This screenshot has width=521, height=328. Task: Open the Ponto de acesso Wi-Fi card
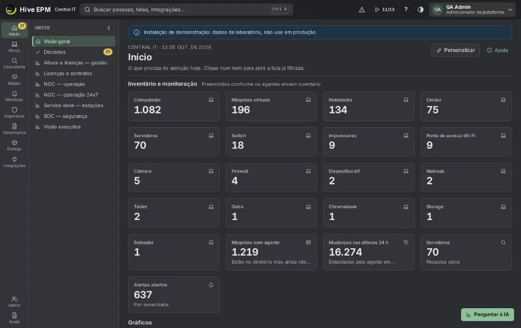466,142
